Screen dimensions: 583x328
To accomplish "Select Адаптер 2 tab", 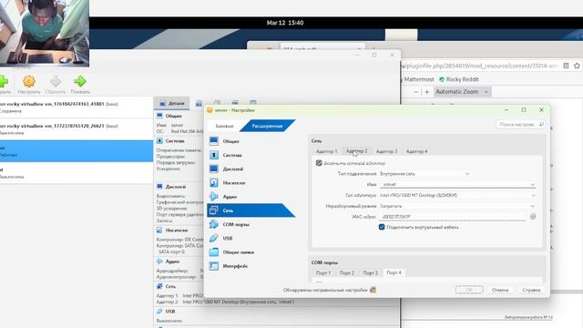I will (x=356, y=151).
